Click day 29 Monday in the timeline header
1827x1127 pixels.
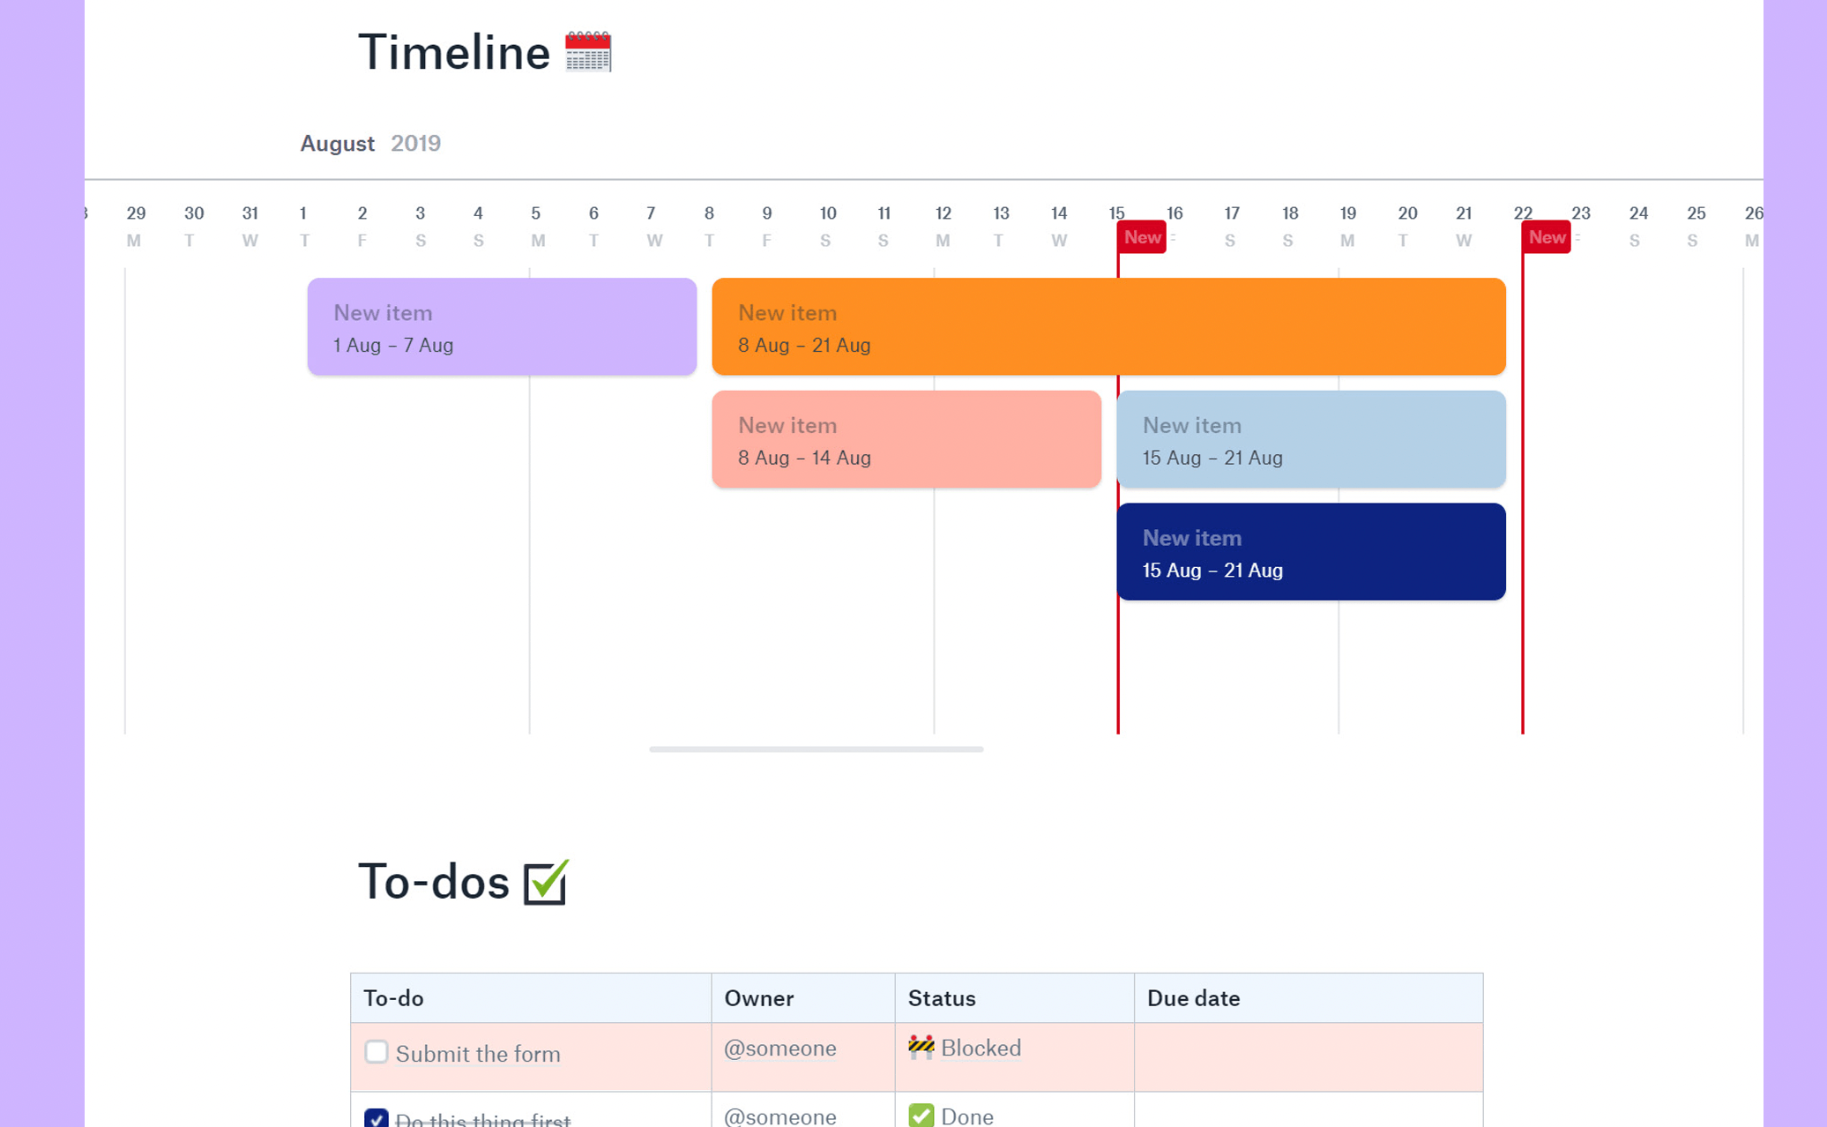[135, 226]
